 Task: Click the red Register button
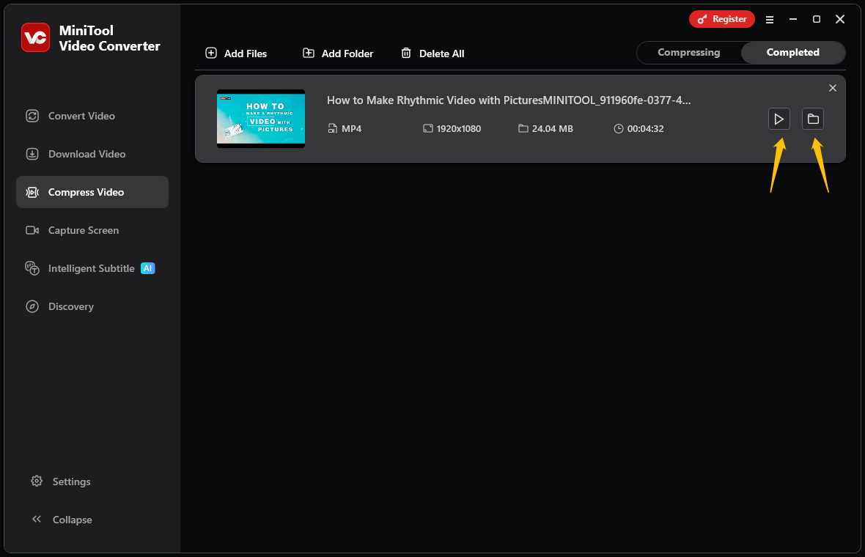coord(721,19)
